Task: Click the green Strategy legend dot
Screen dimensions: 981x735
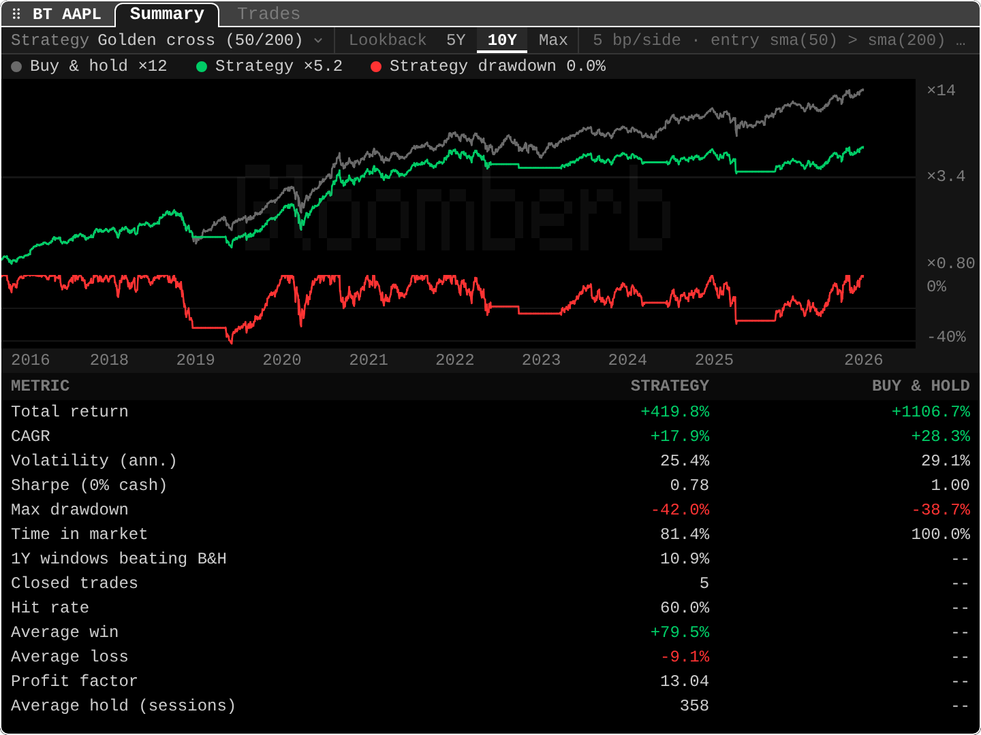Action: coord(202,67)
